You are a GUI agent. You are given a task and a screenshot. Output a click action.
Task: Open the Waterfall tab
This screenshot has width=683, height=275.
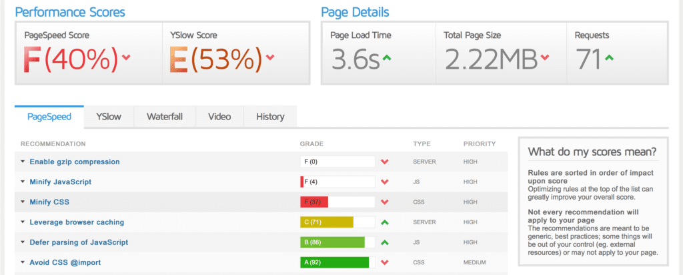point(165,117)
